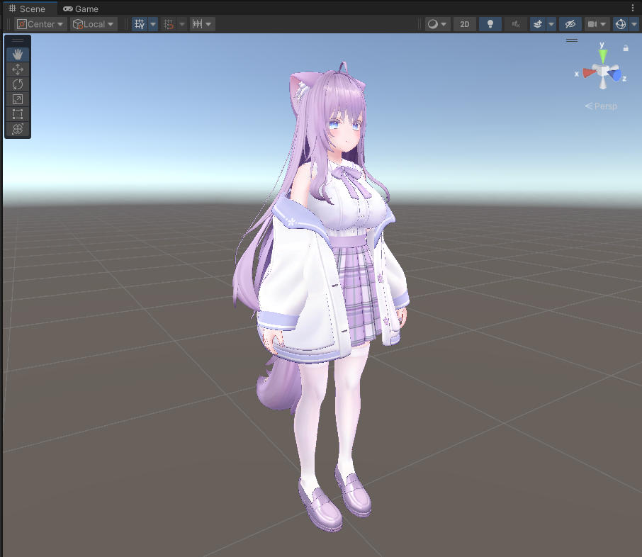Toggle grid visibility in the scene toolbar
642x557 pixels.
[x=140, y=24]
